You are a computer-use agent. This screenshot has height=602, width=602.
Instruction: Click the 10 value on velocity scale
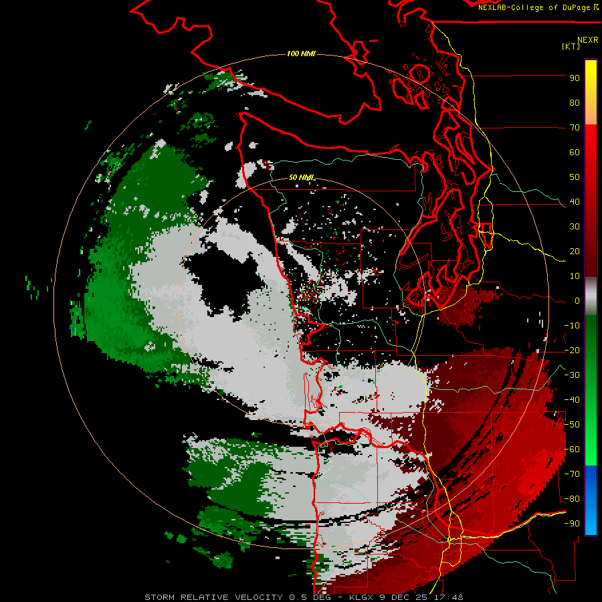pyautogui.click(x=575, y=276)
